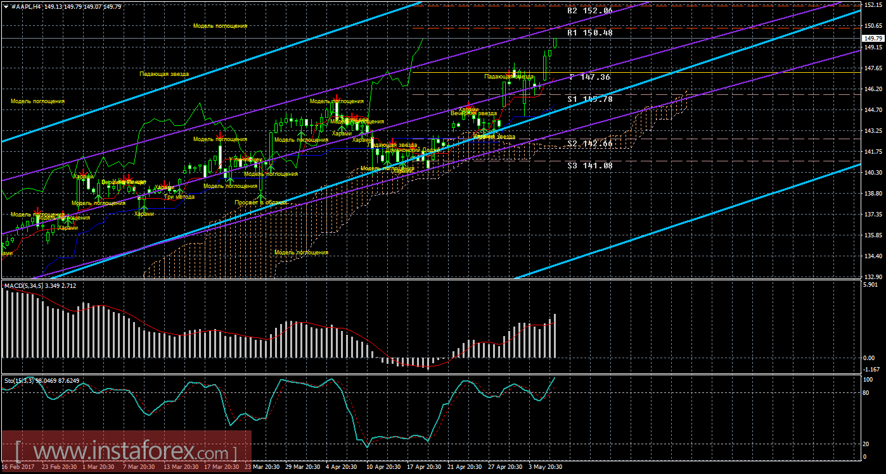Click the '3 May 20:30' date on time axis
This screenshot has width=886, height=474.
click(x=546, y=467)
